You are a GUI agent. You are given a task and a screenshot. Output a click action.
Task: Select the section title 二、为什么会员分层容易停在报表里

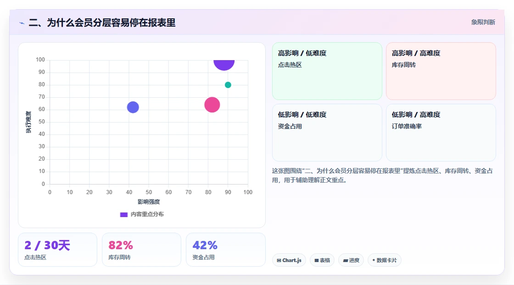pyautogui.click(x=102, y=22)
